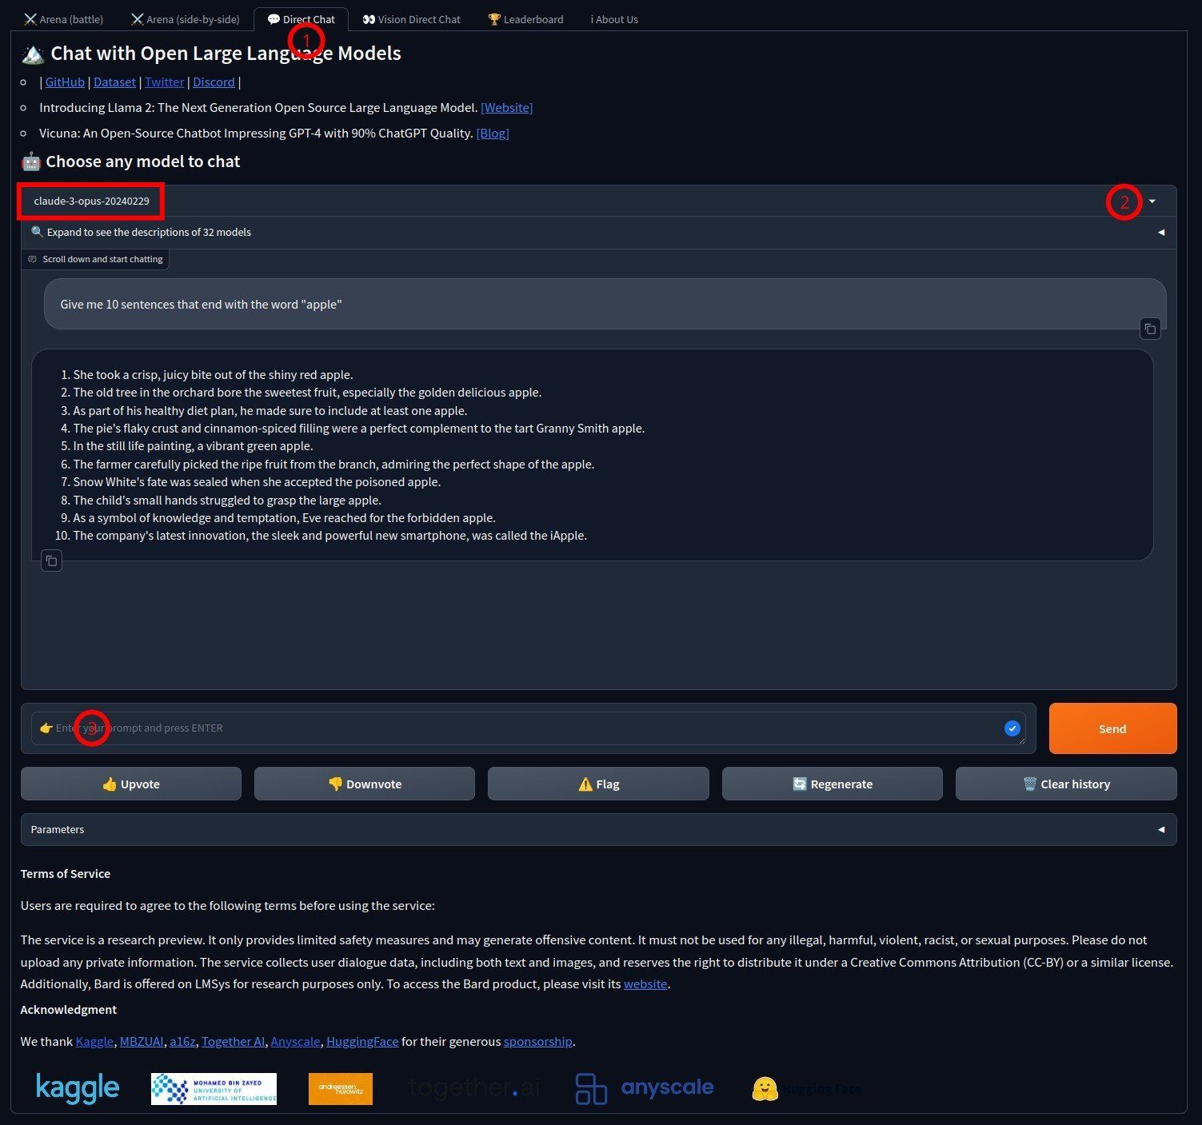1202x1125 pixels.
Task: Click the Kaggle sponsor logo
Action: point(78,1088)
